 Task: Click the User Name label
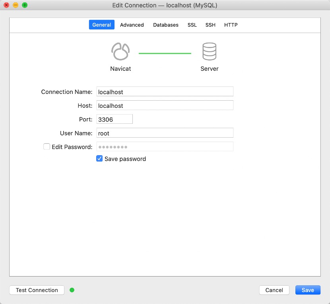(76, 133)
